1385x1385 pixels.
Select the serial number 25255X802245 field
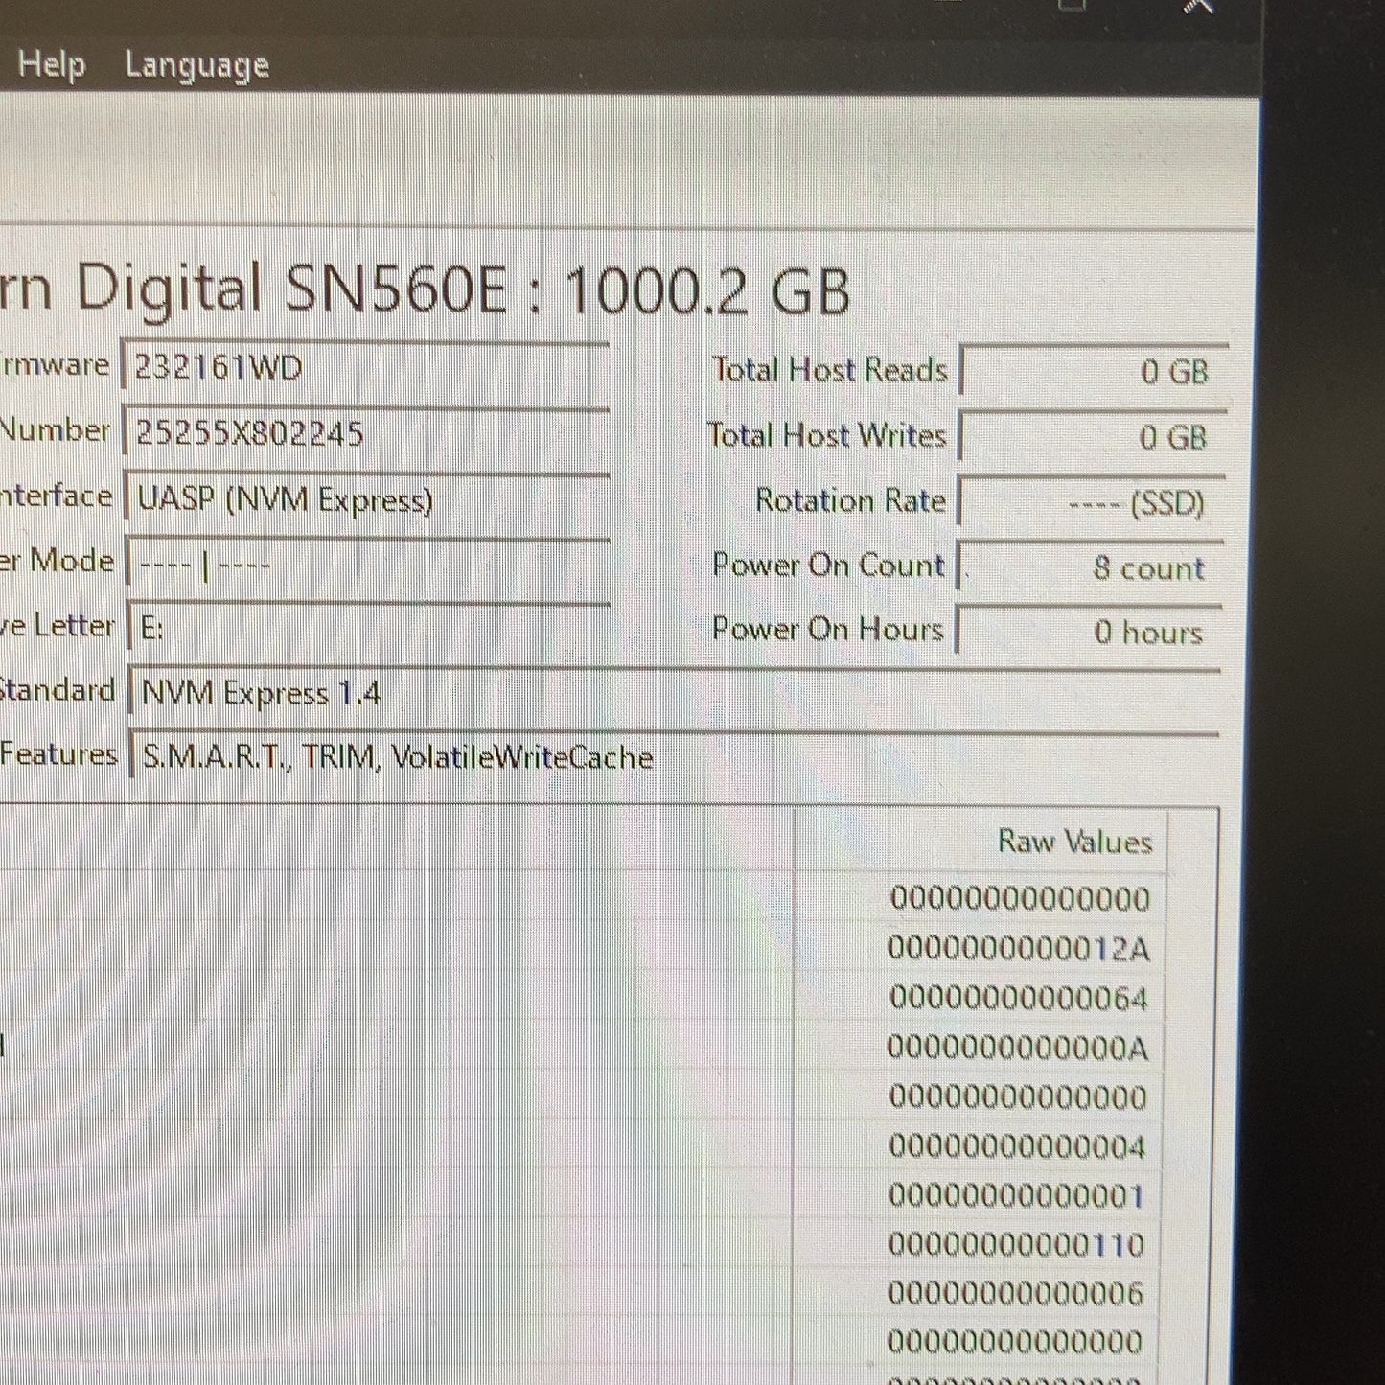366,432
